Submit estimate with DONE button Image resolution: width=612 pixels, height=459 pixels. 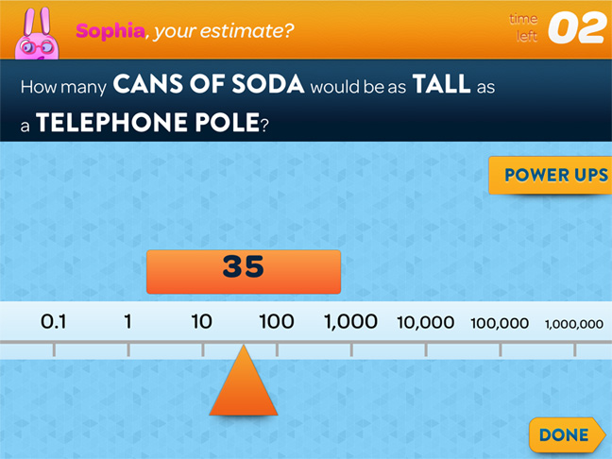click(567, 434)
